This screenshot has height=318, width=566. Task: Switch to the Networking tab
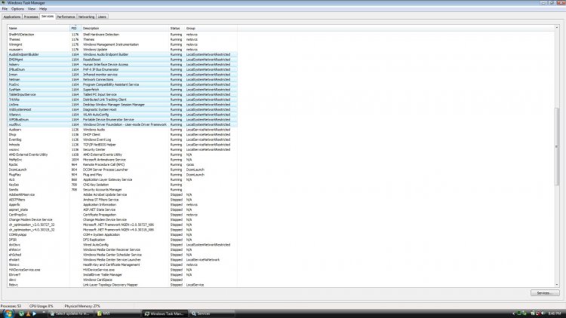point(86,17)
